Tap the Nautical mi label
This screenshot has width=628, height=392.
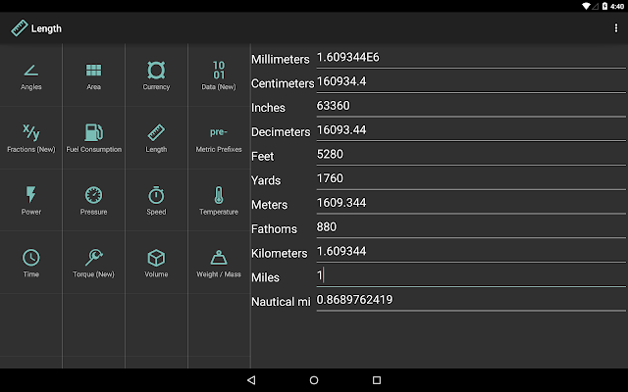tap(281, 302)
